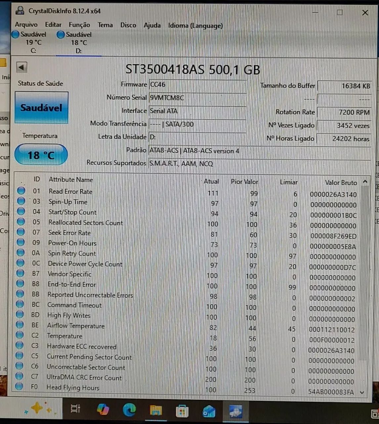Select raw value 000000005E8A of Power-On Hours
The width and height of the screenshot is (379, 424).
[x=333, y=246]
